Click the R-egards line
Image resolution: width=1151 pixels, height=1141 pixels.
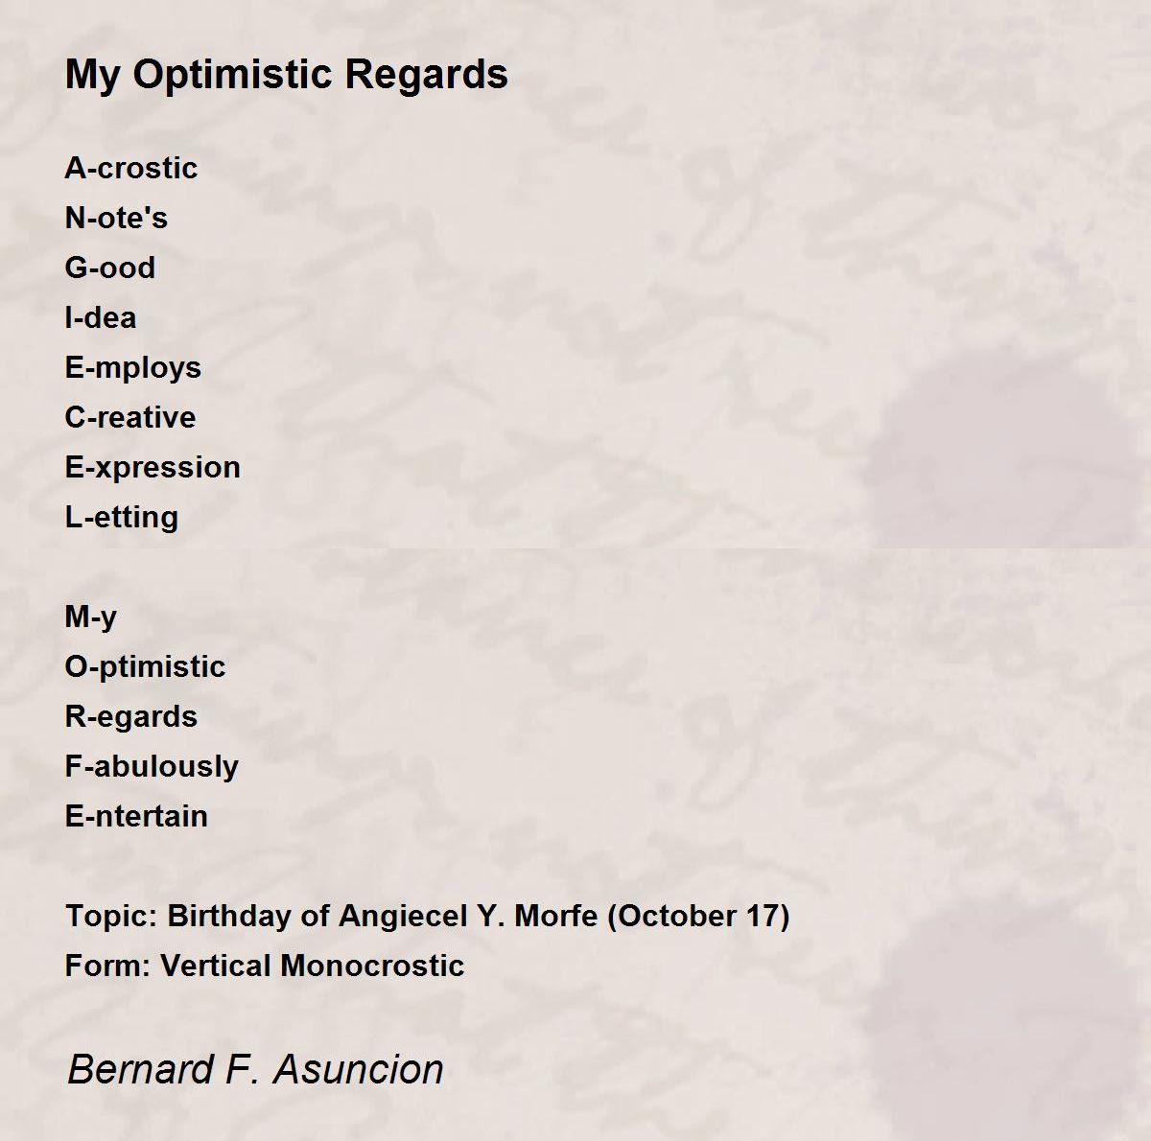[130, 717]
